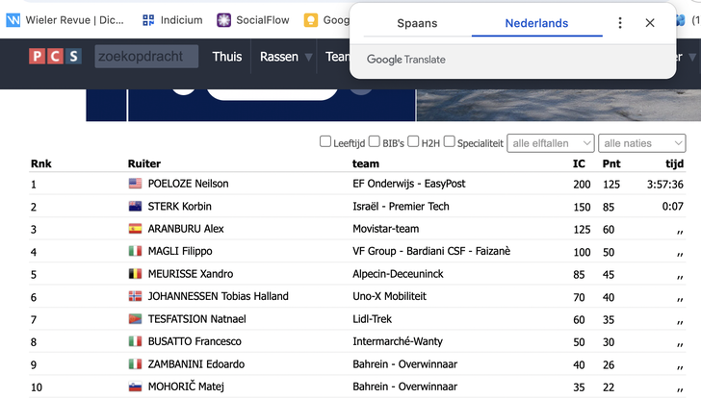
Task: Open rider ARANBURU Alex's profile link
Action: coord(185,229)
